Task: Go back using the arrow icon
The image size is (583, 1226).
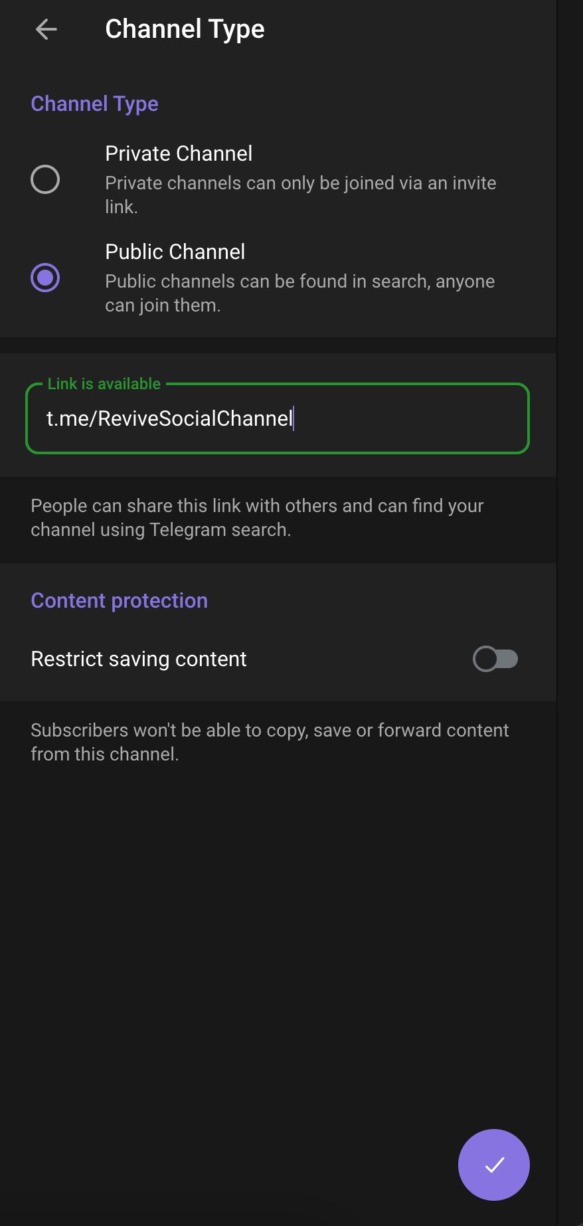Action: (x=46, y=29)
